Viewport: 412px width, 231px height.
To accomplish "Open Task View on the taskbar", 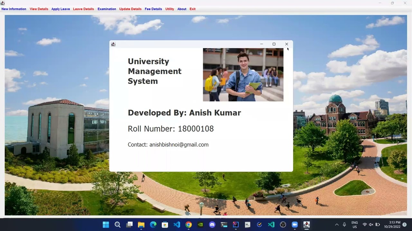I will point(129,225).
